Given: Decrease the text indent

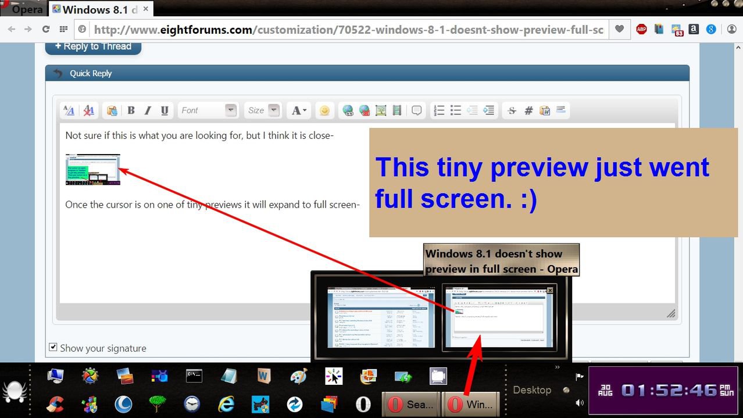Looking at the screenshot, I should click(472, 110).
